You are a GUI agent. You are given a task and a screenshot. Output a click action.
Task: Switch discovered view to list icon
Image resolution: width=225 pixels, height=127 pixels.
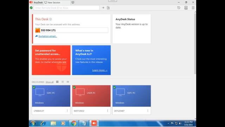[x=63, y=82]
